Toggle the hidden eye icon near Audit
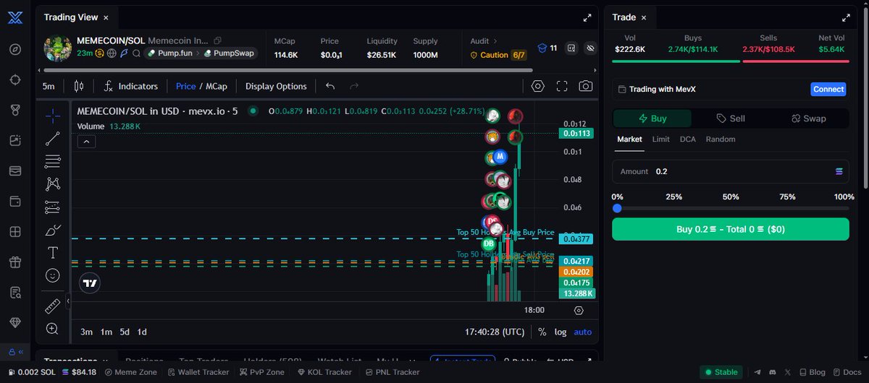The width and height of the screenshot is (869, 383). 591,48
